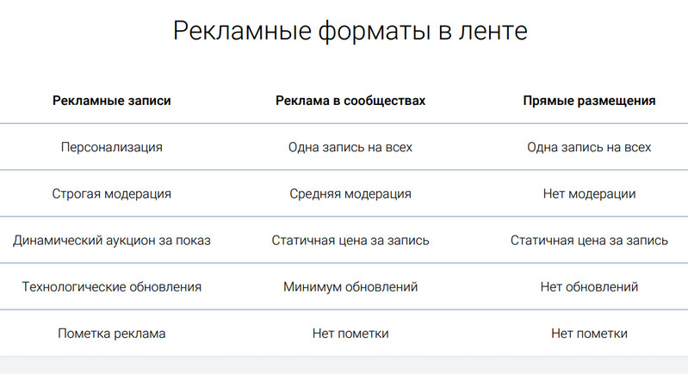
Task: Click 'Динамический аукцион за показ' text
Action: pos(111,241)
